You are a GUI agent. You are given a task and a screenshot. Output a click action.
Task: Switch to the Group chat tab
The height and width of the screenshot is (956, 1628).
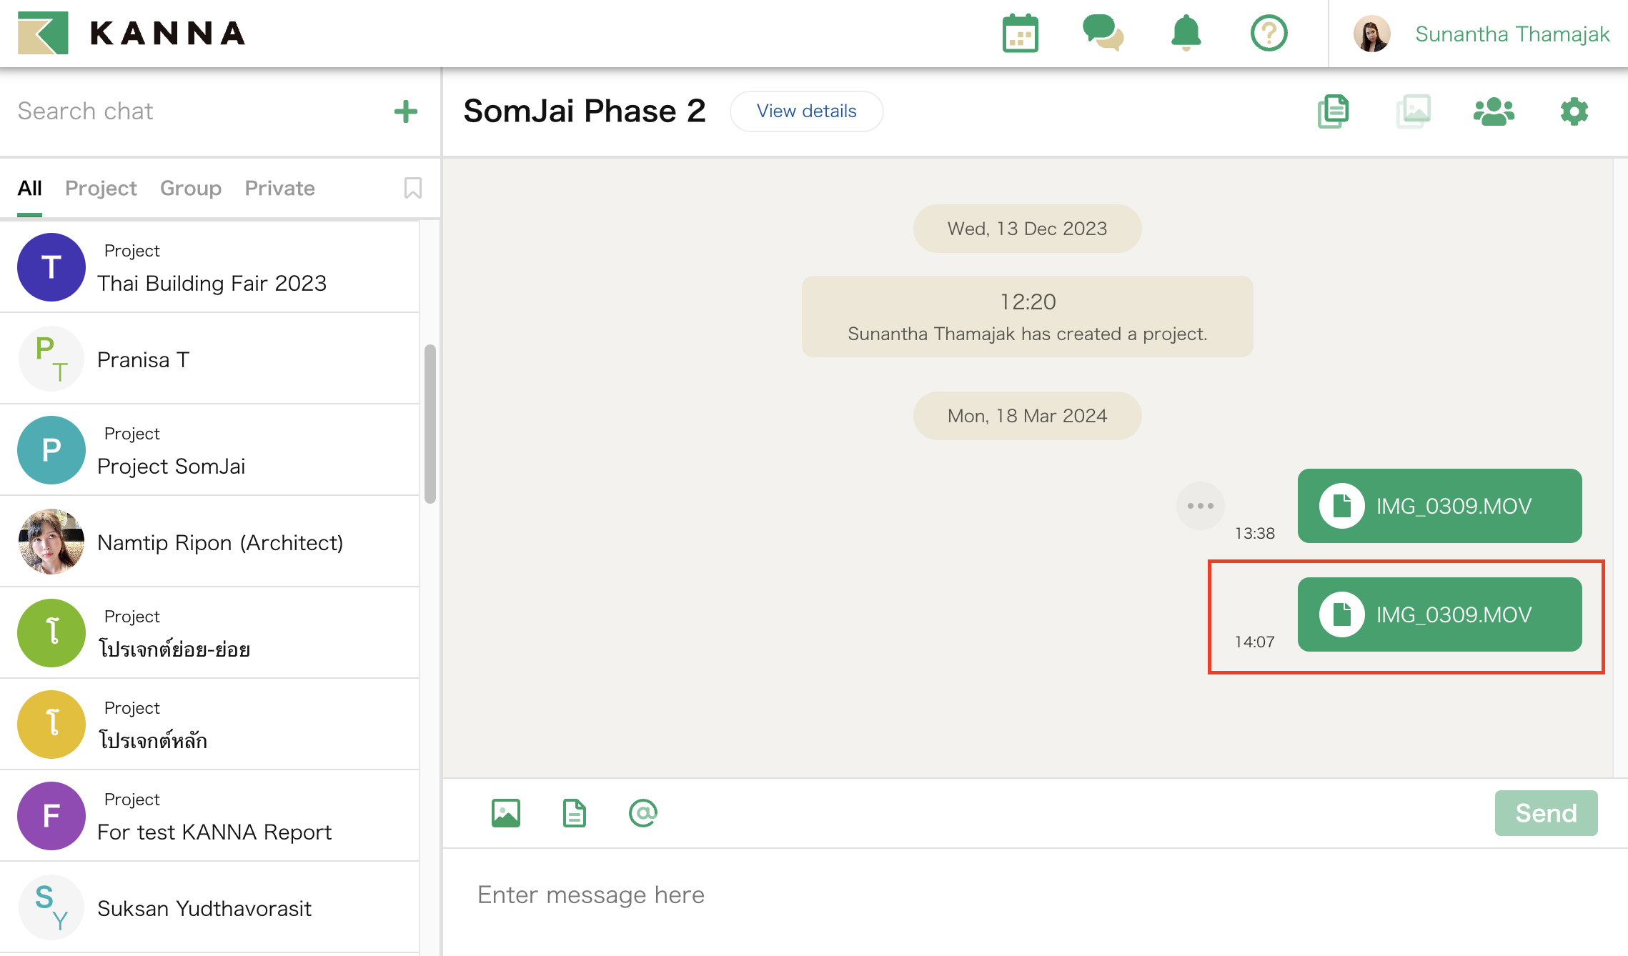[x=190, y=188]
